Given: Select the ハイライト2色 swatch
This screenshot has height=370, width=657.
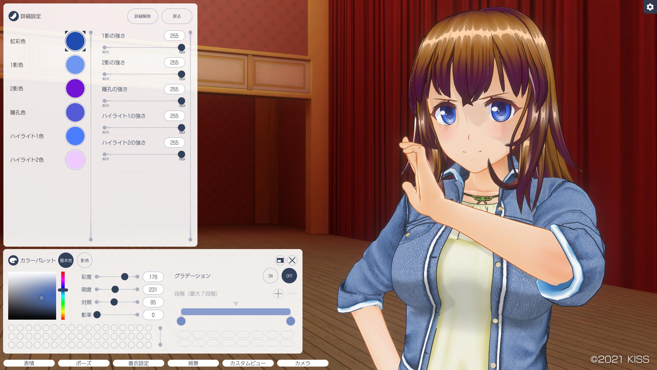Looking at the screenshot, I should click(x=75, y=160).
